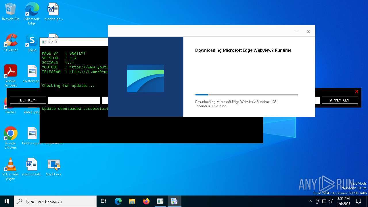This screenshot has height=207, width=368.
Task: Open the Meet Now tray icon
Action: [317, 201]
